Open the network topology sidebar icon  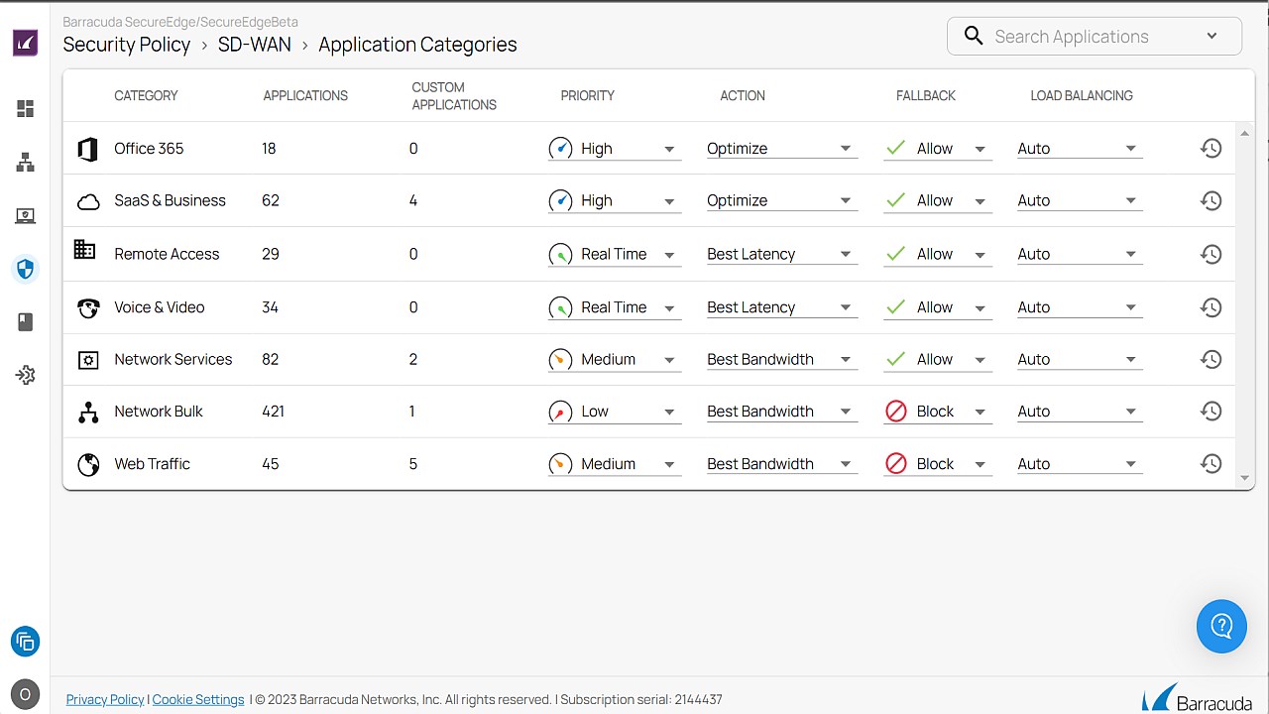pos(26,163)
